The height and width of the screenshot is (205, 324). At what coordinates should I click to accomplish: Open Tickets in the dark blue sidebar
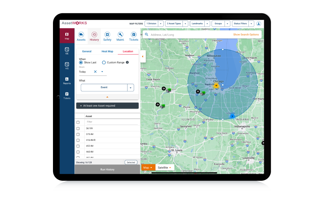(x=67, y=95)
